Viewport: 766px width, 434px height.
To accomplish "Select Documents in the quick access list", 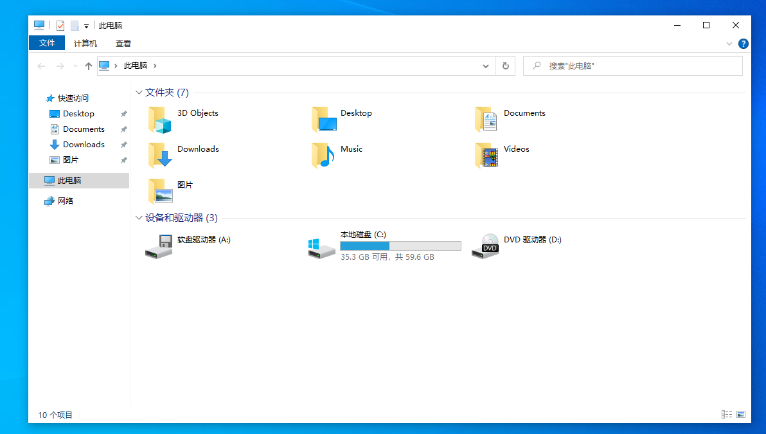I will [x=84, y=129].
